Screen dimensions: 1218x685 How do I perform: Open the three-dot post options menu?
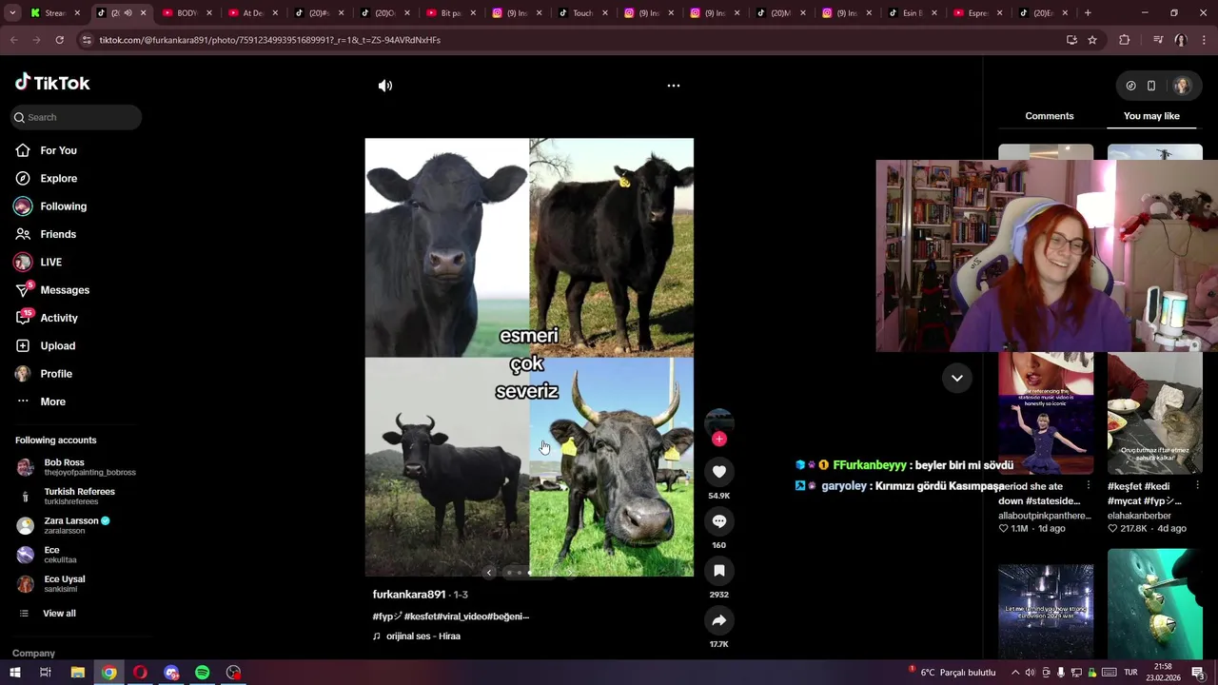674,86
